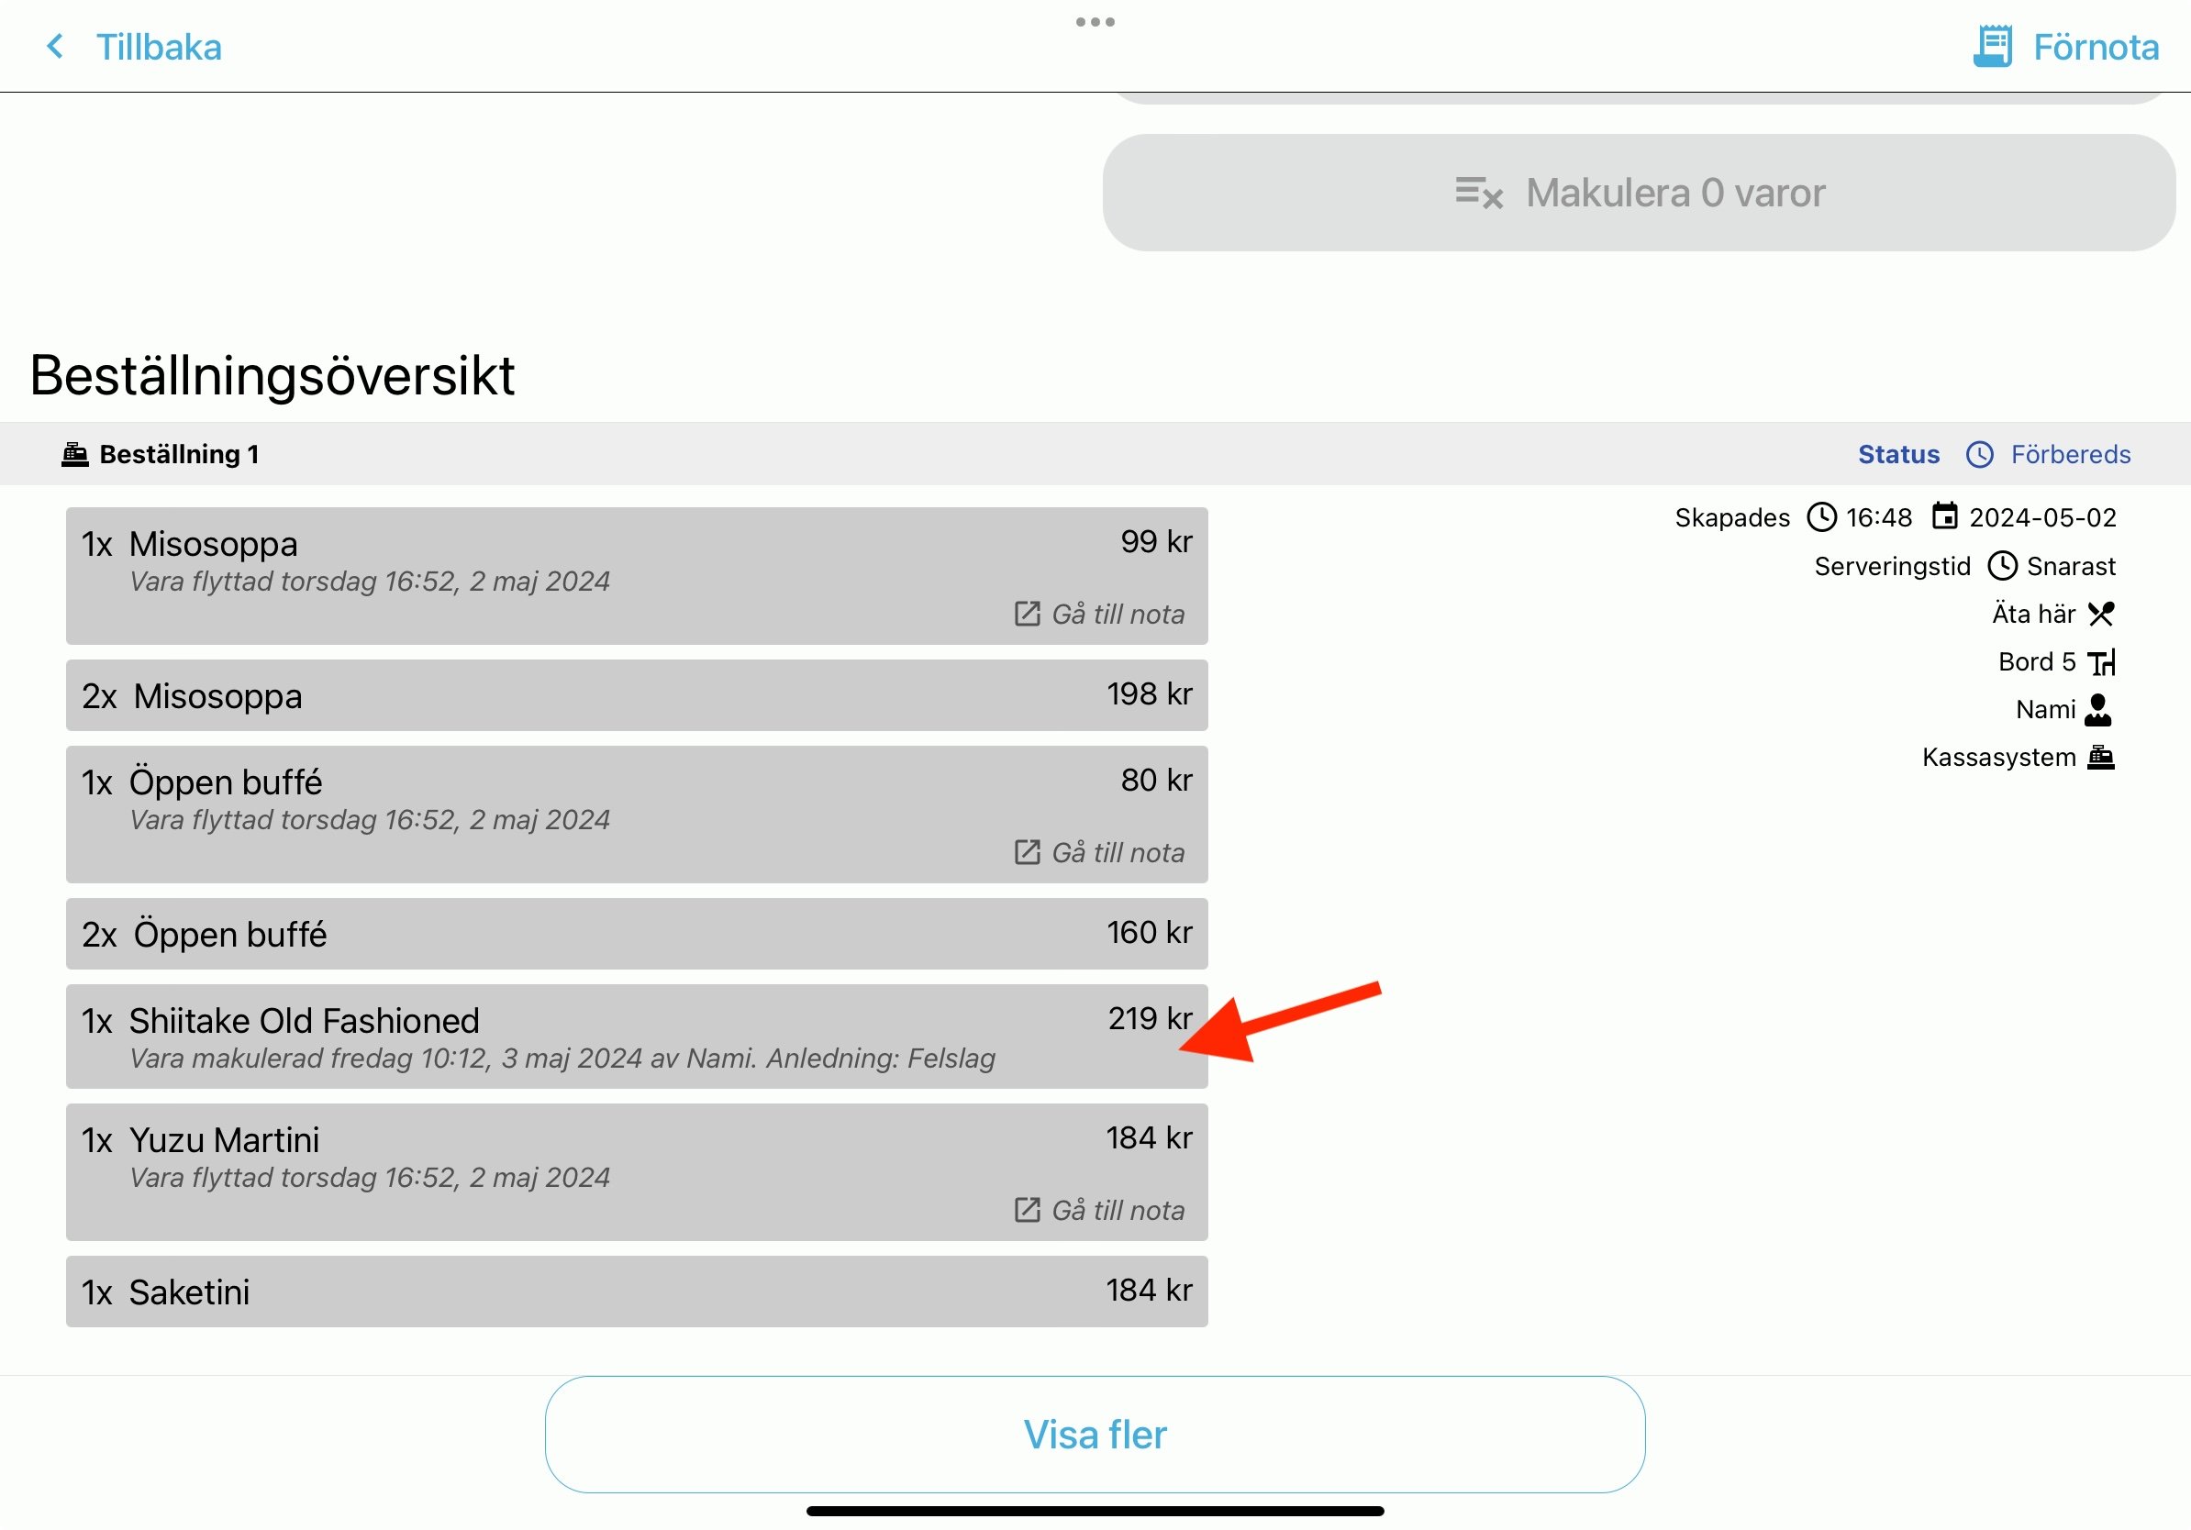Tap the back chevron arrow icon
Viewport: 2191px width, 1530px height.
[x=55, y=46]
